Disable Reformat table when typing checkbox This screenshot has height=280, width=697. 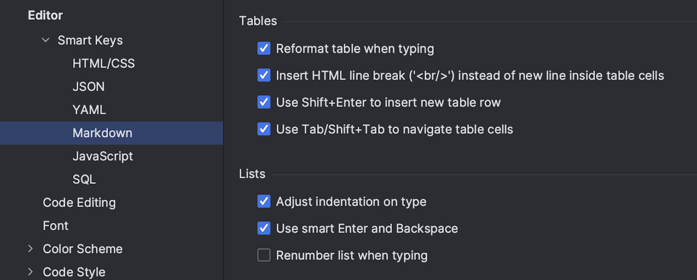264,49
